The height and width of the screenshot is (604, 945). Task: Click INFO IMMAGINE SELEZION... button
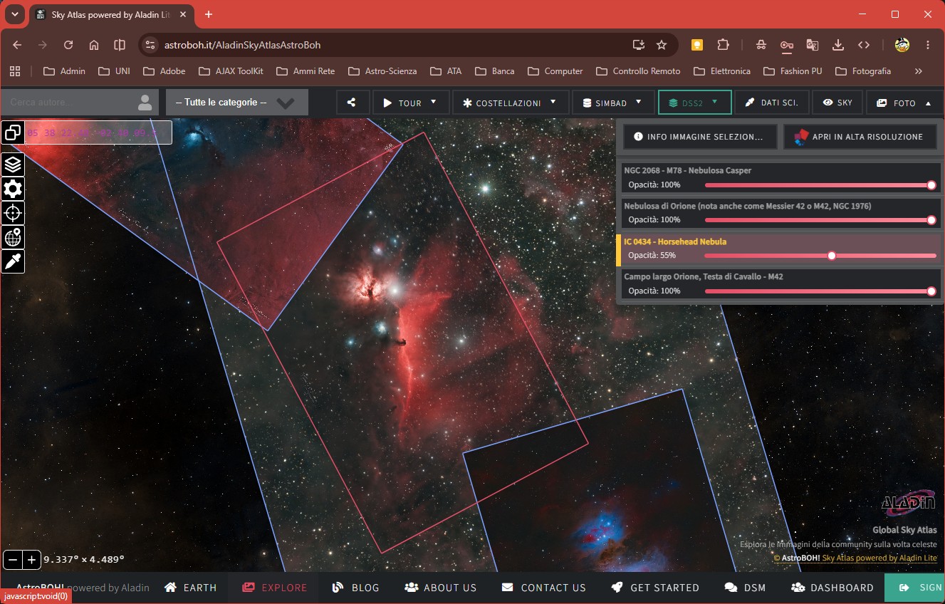[x=699, y=136]
